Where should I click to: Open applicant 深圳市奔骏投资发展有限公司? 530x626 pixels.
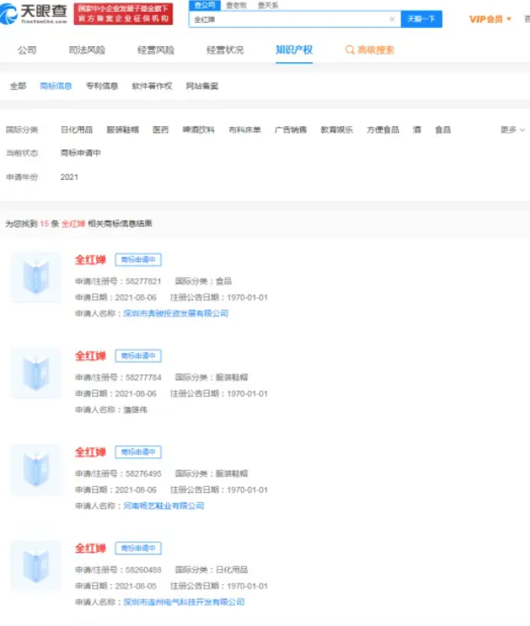(x=176, y=314)
